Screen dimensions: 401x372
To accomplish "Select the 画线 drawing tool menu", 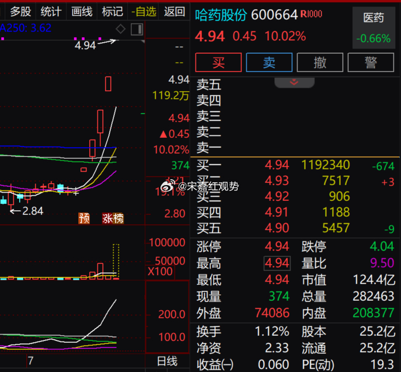I will (82, 12).
